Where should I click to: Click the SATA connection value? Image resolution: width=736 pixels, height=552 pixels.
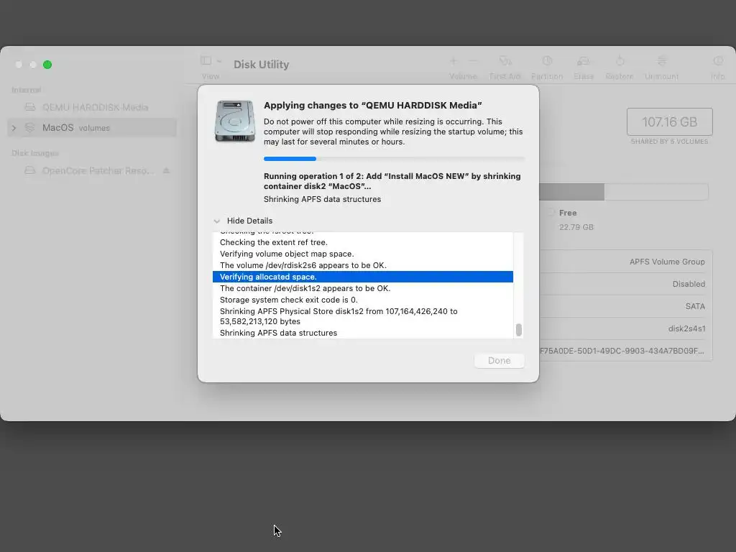pyautogui.click(x=695, y=306)
